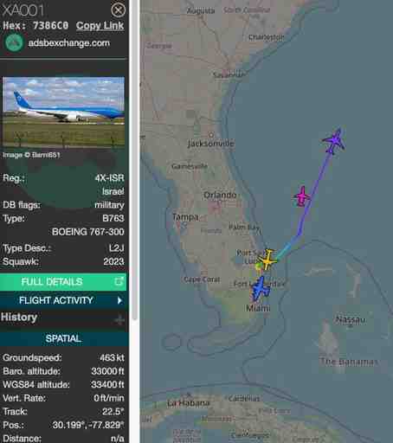This screenshot has width=393, height=443.
Task: Click the sidebar vertical scrollbar
Action: coord(134,159)
